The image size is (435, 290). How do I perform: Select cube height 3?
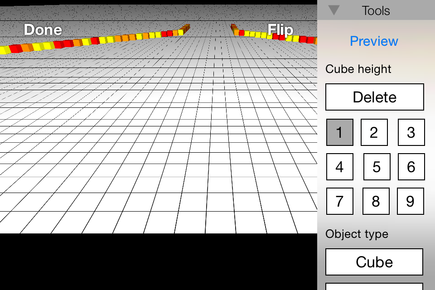411,132
